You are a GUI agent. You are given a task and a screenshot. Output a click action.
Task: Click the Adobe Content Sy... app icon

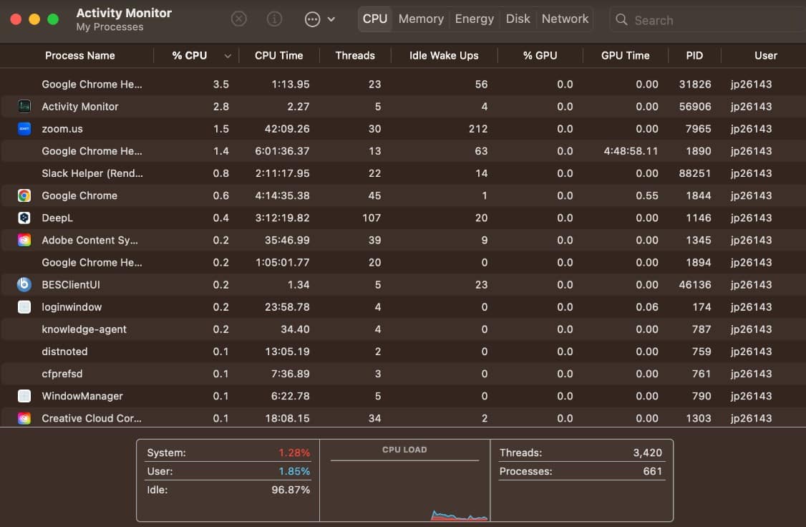tap(24, 240)
